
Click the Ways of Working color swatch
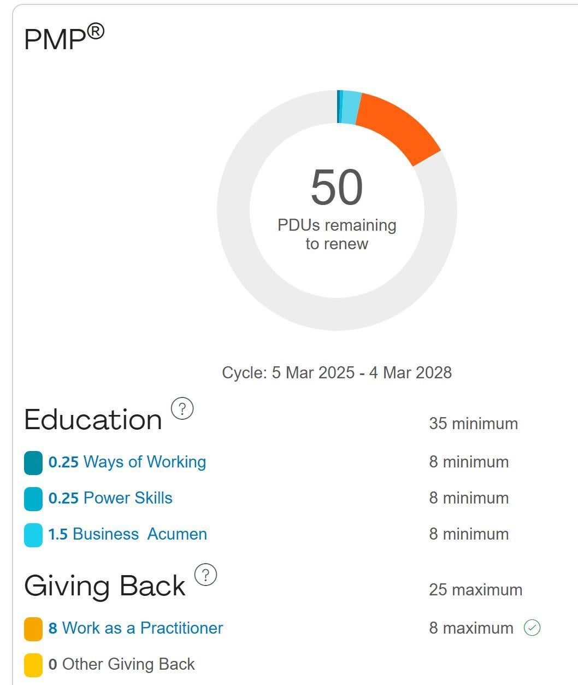[x=33, y=462]
